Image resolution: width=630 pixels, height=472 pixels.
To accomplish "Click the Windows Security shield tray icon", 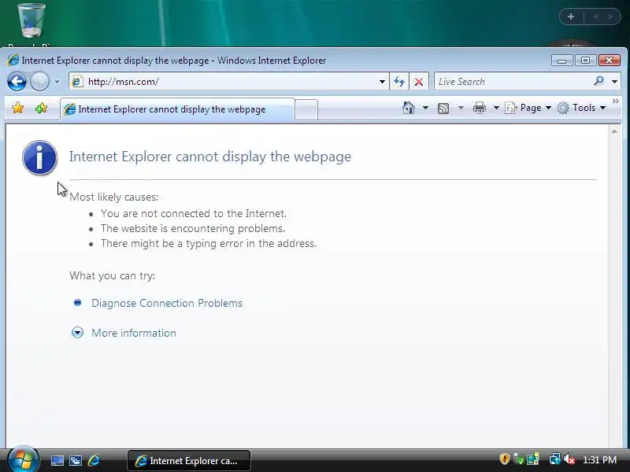I will pos(504,459).
